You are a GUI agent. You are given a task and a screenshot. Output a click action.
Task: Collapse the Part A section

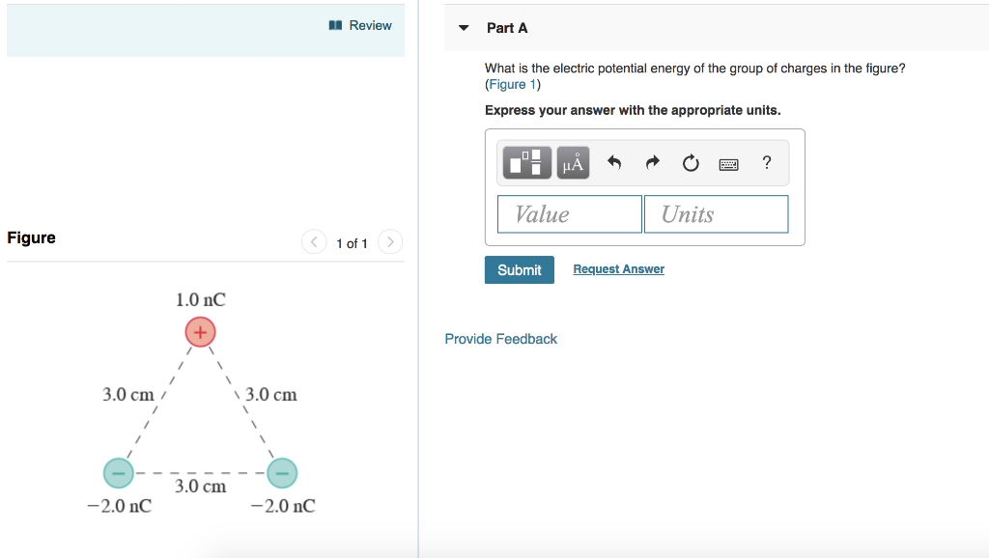click(464, 28)
